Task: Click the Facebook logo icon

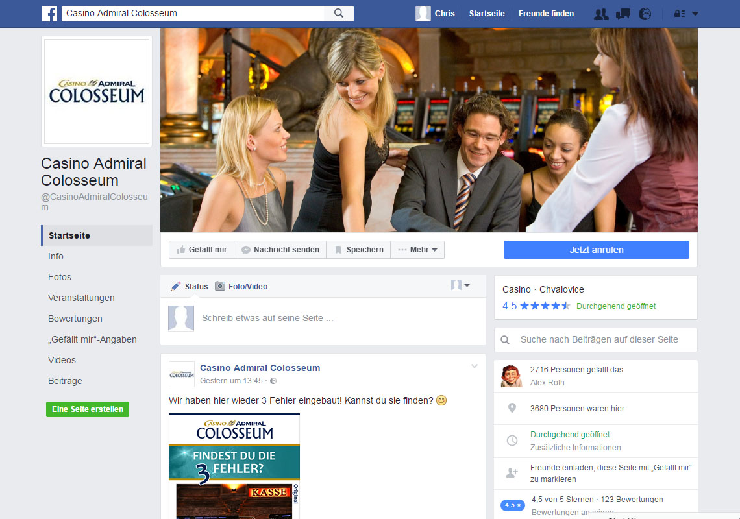Action: (x=49, y=14)
